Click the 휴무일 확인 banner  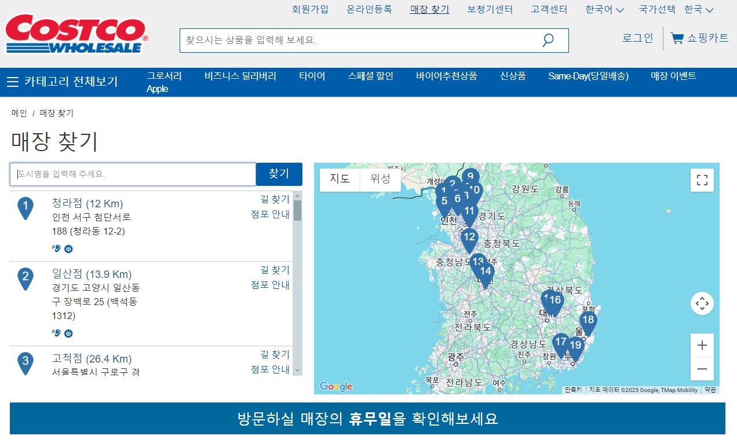[367, 418]
